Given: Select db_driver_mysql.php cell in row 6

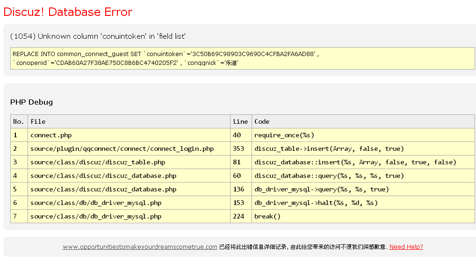Looking at the screenshot, I should pos(129,203).
